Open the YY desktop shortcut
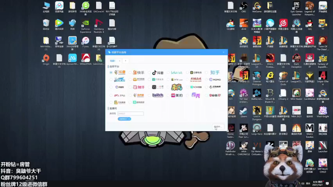 (323, 25)
